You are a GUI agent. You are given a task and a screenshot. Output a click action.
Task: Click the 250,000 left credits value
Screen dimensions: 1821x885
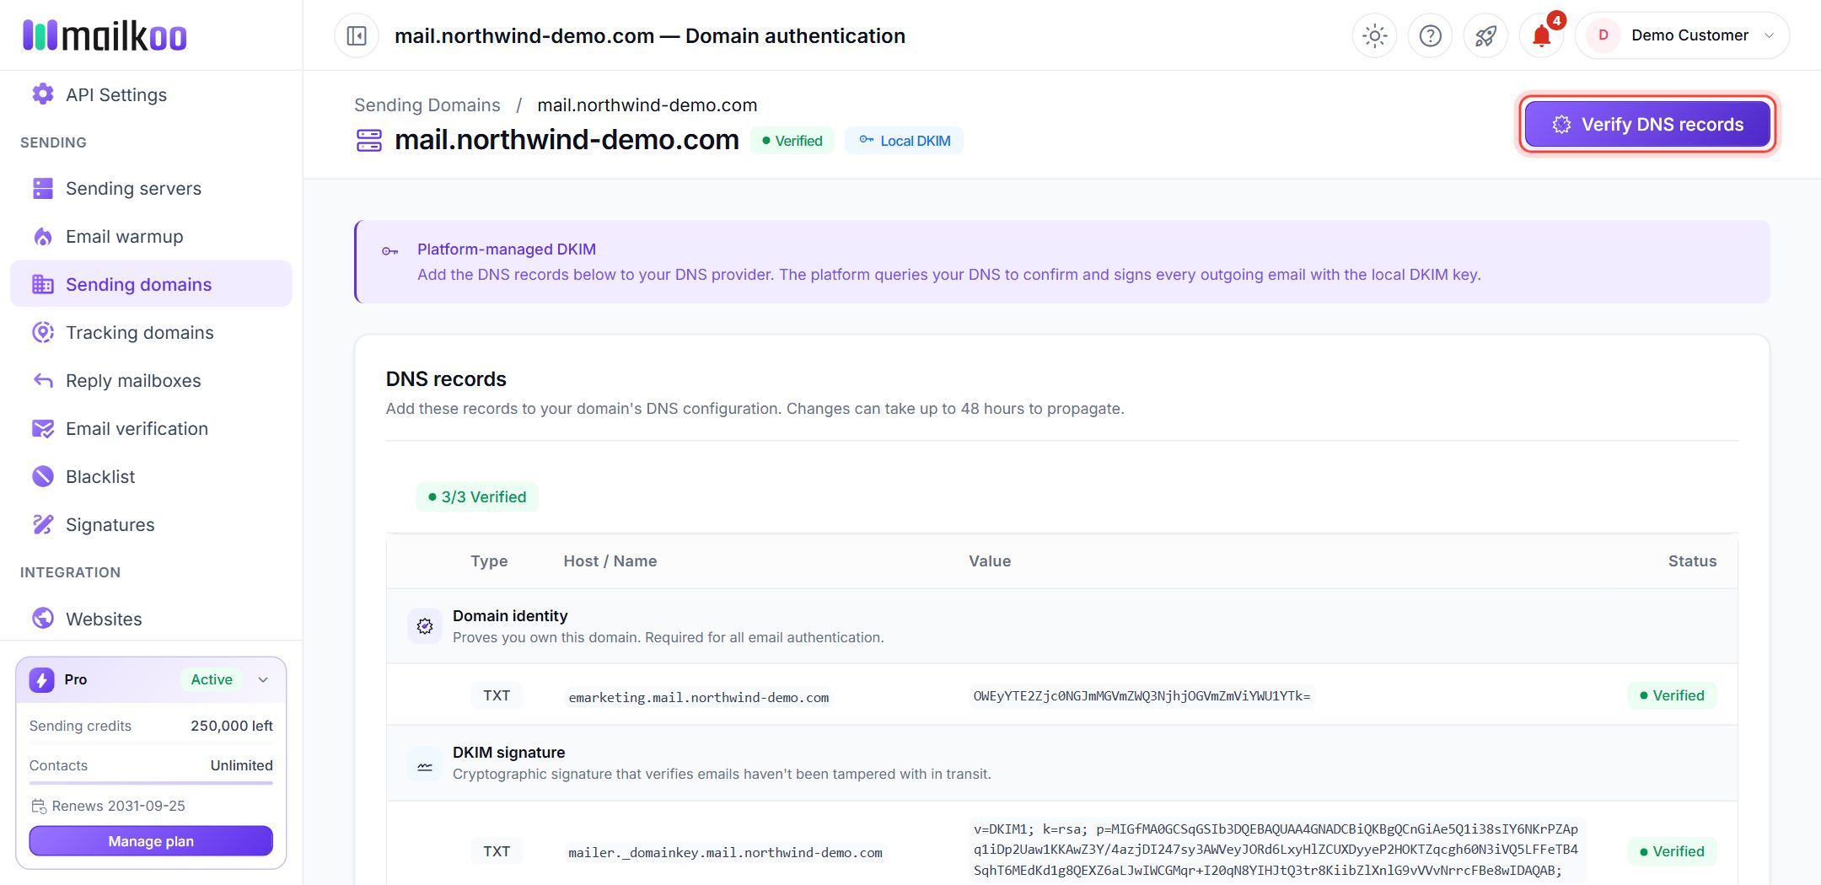[232, 726]
